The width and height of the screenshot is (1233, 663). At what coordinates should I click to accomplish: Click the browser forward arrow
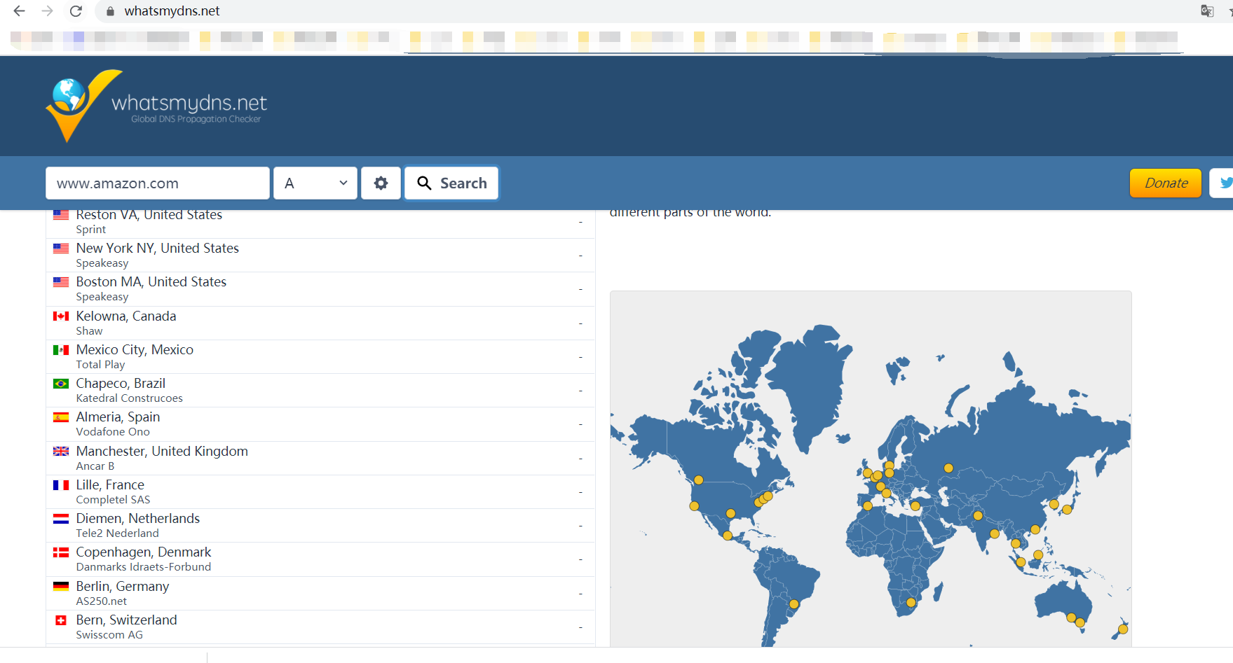pyautogui.click(x=47, y=11)
